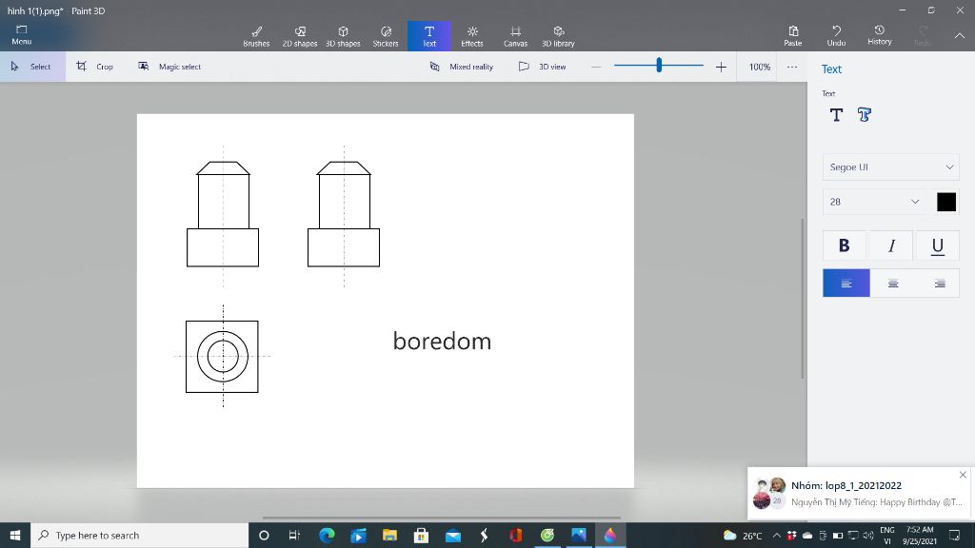Activate Magic select
The image size is (975, 548).
click(x=169, y=67)
